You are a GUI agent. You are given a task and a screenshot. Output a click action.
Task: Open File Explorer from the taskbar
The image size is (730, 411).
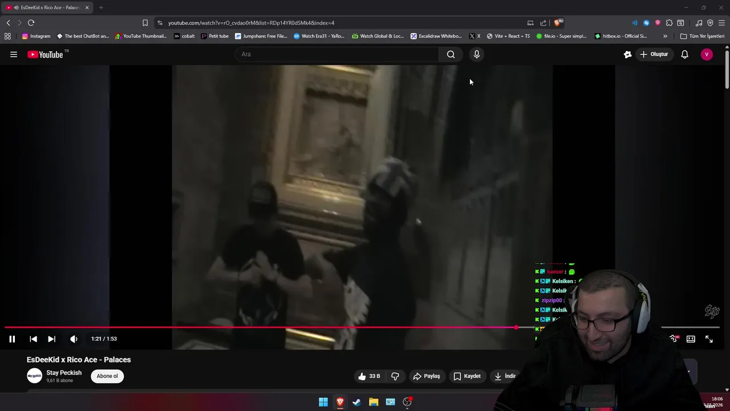point(374,402)
